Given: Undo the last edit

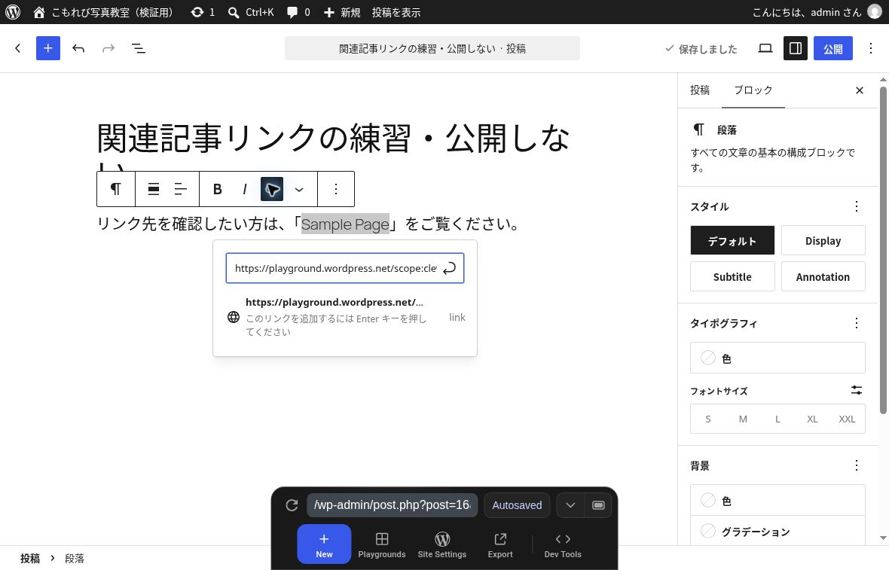Looking at the screenshot, I should tap(78, 49).
